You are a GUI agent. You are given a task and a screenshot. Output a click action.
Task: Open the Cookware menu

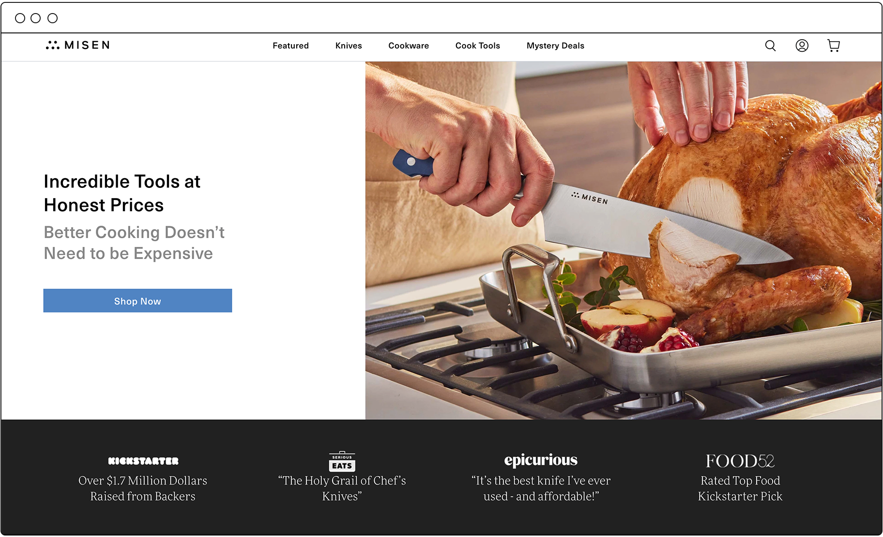click(x=409, y=46)
